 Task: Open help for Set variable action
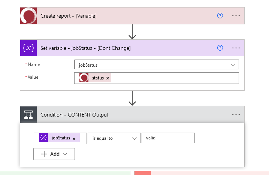[x=220, y=48]
